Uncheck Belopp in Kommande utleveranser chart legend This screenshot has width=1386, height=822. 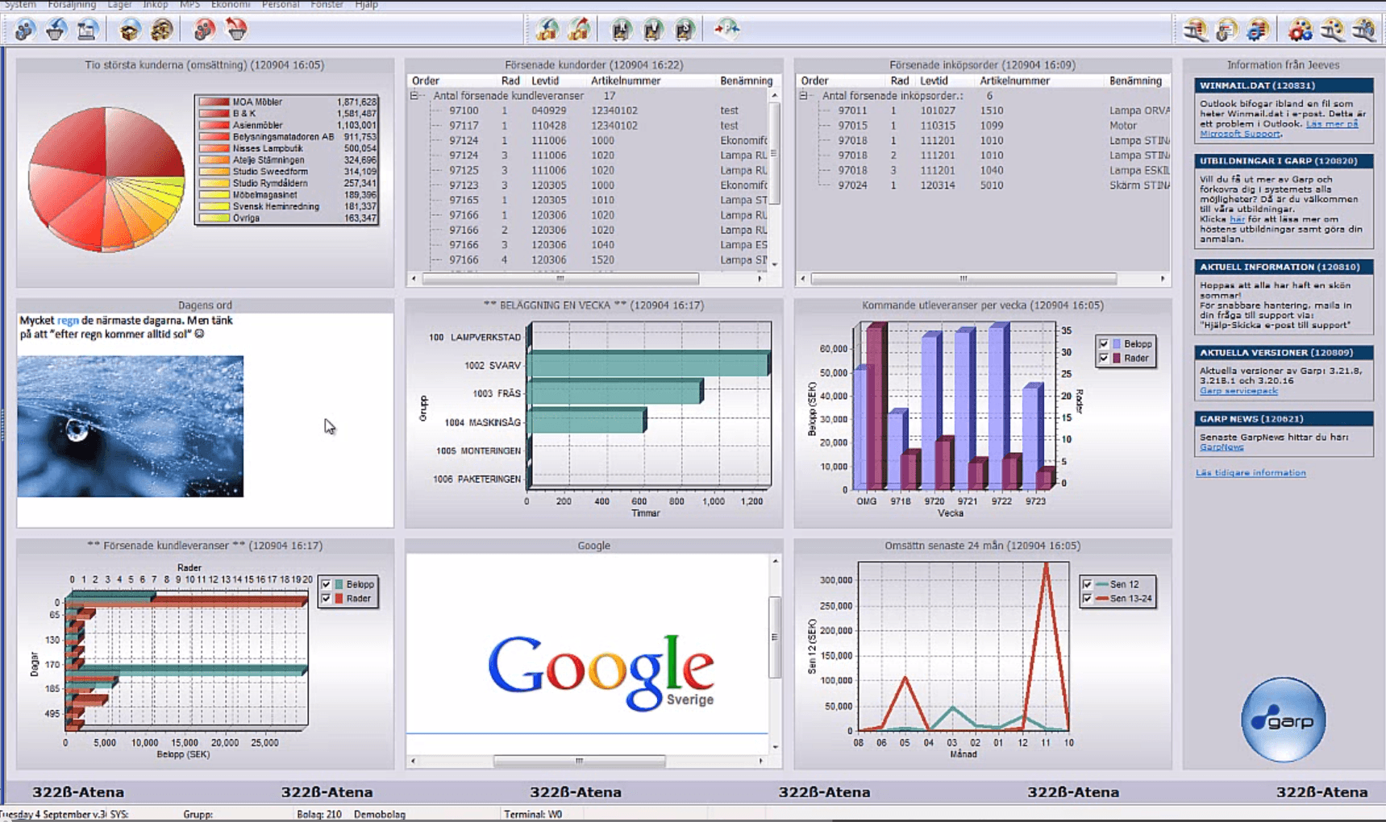coord(1104,344)
